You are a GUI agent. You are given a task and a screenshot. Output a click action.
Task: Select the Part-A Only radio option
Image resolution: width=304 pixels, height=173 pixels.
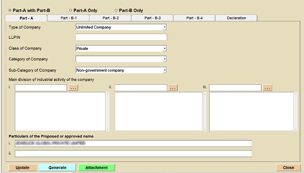tap(71, 11)
